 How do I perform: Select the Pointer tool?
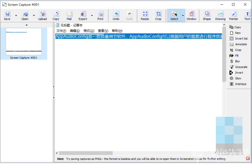(x=234, y=15)
